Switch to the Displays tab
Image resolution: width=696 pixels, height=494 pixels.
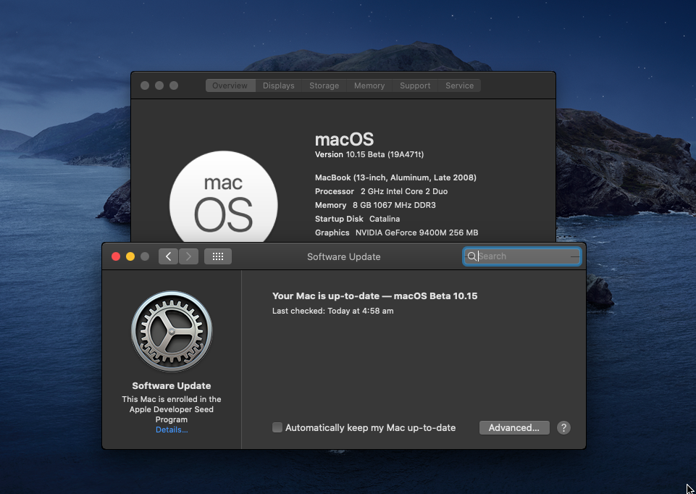279,85
